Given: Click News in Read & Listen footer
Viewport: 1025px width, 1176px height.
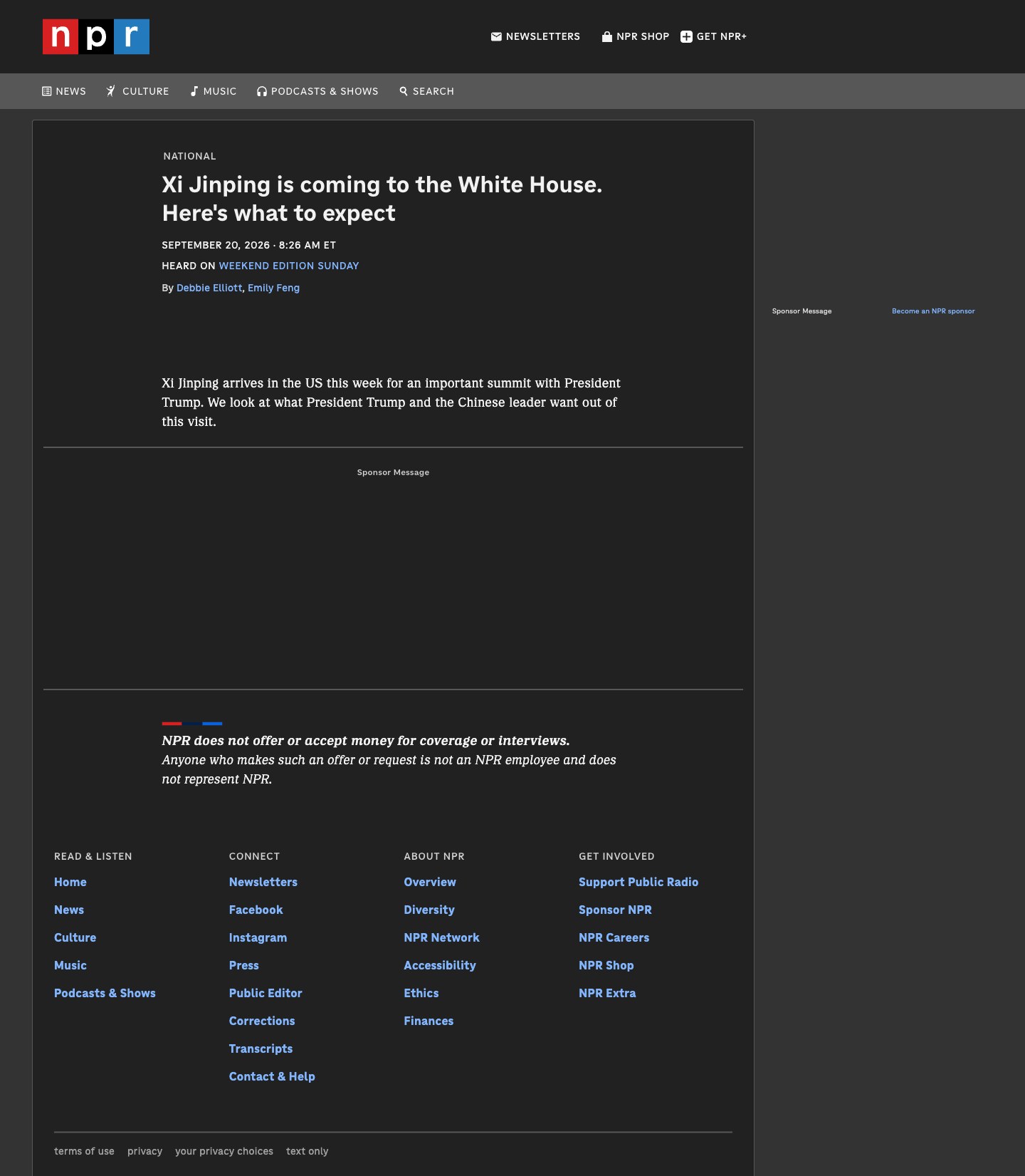Looking at the screenshot, I should pyautogui.click(x=69, y=910).
